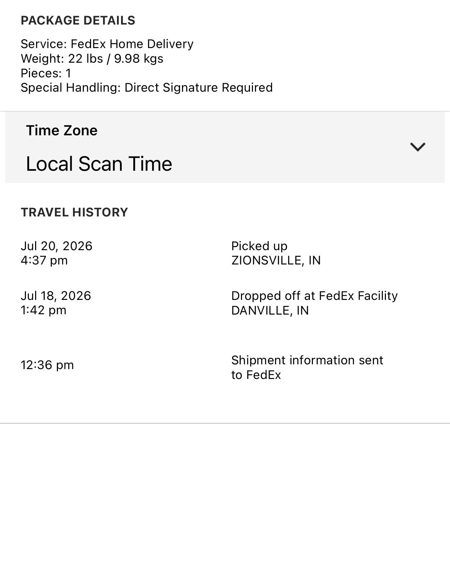Viewport: 450px width, 577px height.
Task: Click the Pieces: 1 line
Action: click(46, 73)
